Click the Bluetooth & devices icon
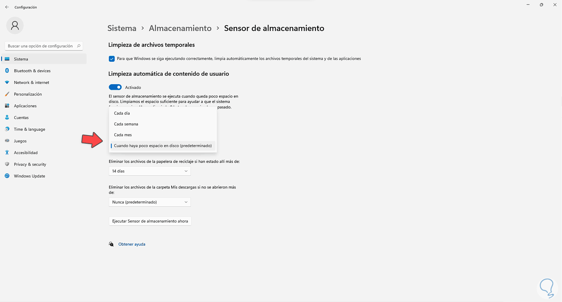This screenshot has height=302, width=562. 7,71
